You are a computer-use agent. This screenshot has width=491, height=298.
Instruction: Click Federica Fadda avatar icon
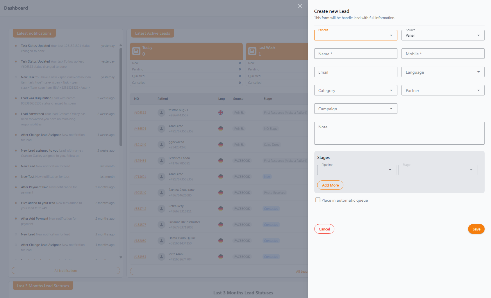point(161,161)
